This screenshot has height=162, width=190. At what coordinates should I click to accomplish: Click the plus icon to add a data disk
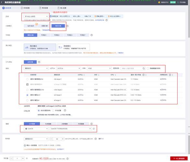[x=25, y=145]
